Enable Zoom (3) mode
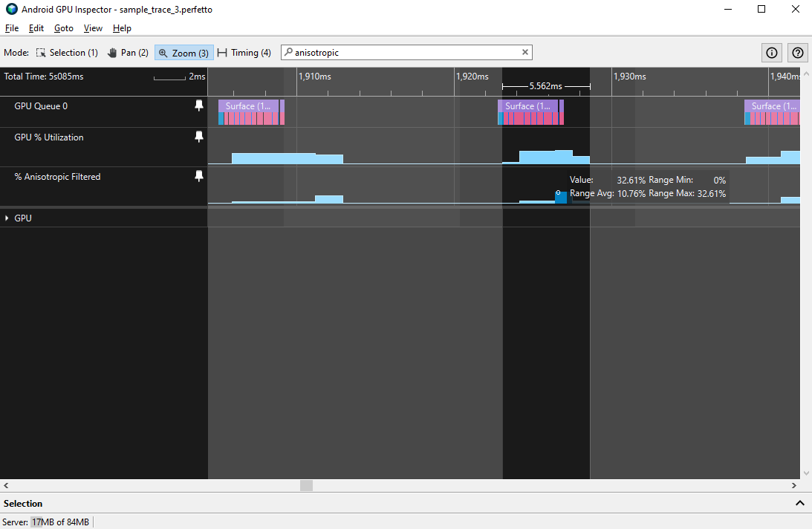This screenshot has height=529, width=812. (183, 53)
